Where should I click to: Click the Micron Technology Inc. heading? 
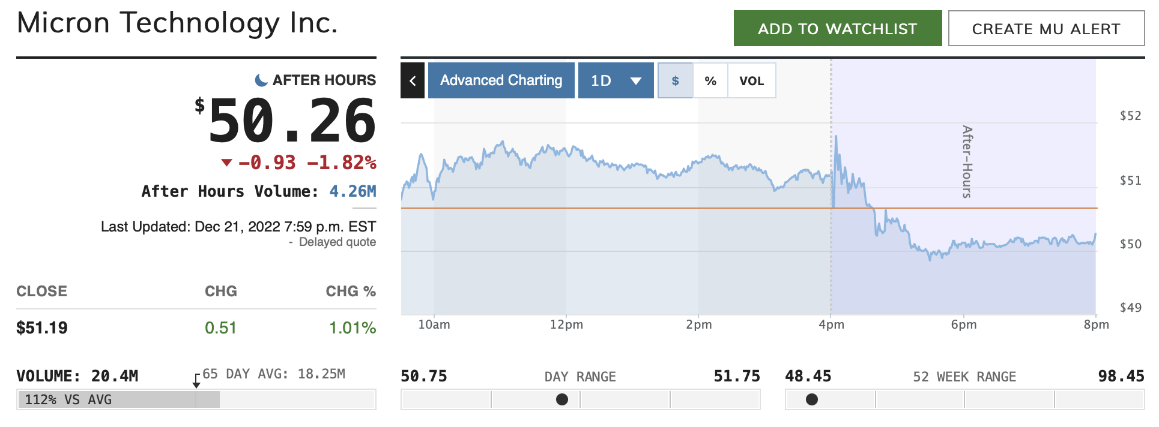[177, 23]
